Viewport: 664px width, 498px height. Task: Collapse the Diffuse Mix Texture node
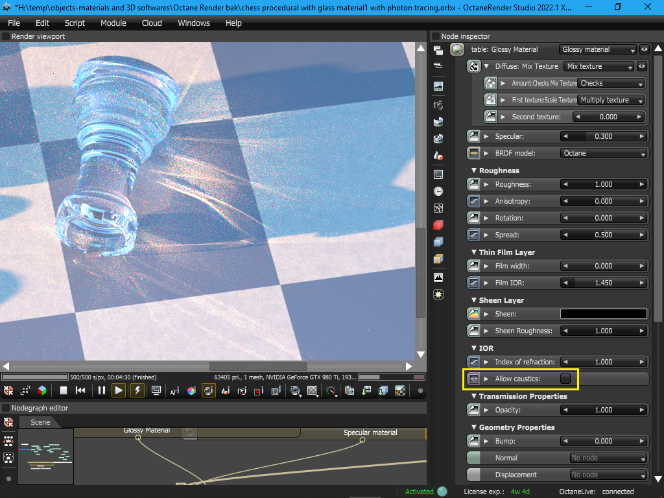[486, 66]
